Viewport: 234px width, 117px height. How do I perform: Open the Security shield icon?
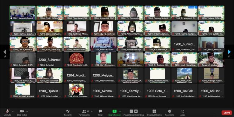click(x=68, y=111)
